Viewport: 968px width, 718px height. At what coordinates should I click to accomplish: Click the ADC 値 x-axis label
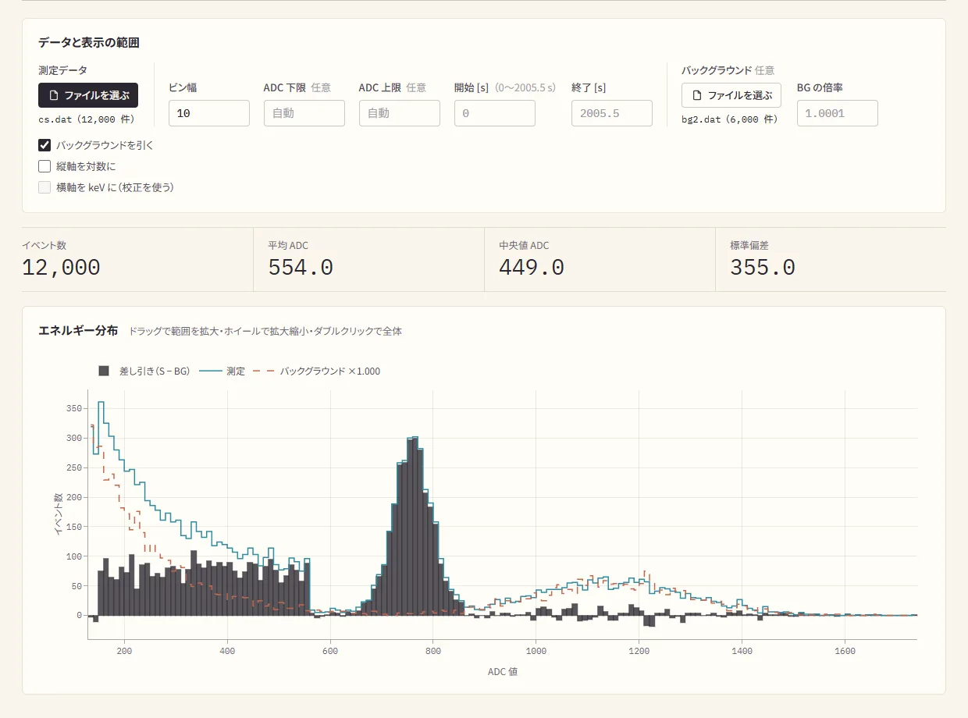[503, 671]
